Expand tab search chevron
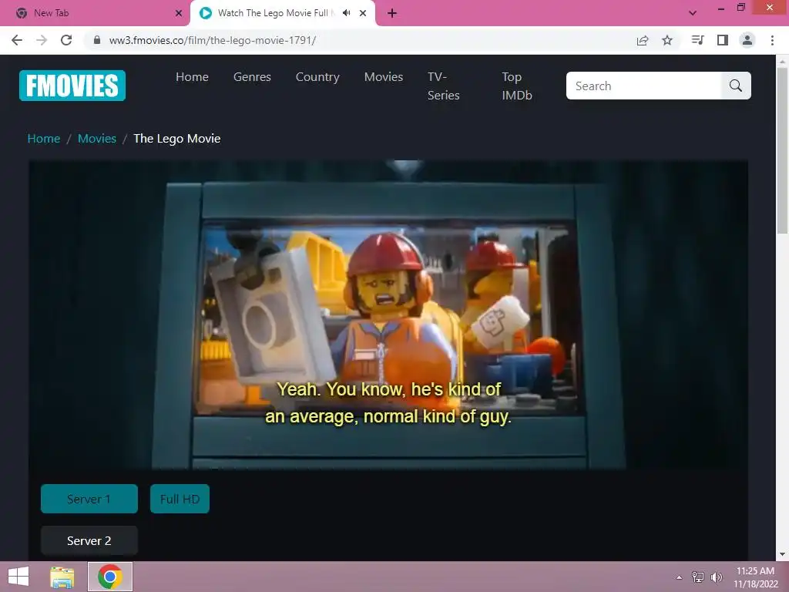Image resolution: width=789 pixels, height=592 pixels. point(693,13)
